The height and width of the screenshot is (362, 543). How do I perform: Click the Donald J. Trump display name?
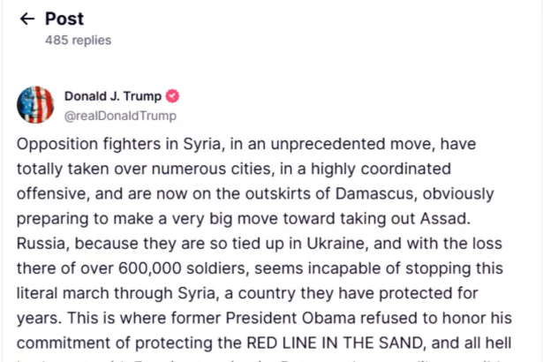(114, 96)
